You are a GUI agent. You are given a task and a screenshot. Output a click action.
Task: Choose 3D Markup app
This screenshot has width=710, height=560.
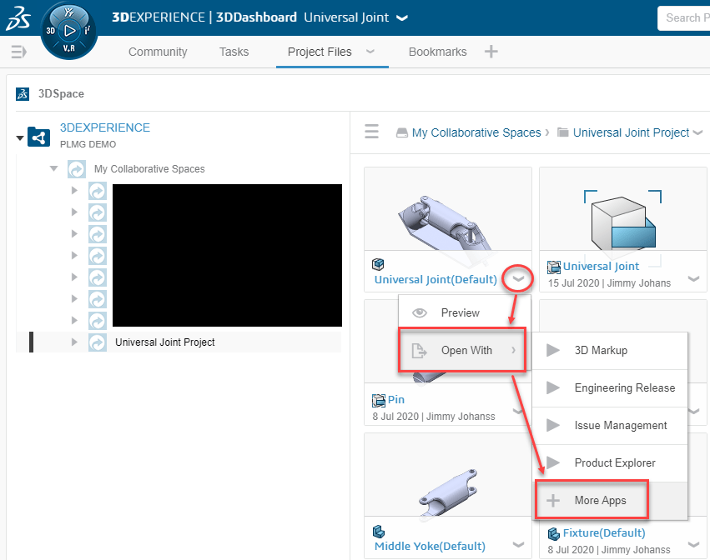pos(610,351)
